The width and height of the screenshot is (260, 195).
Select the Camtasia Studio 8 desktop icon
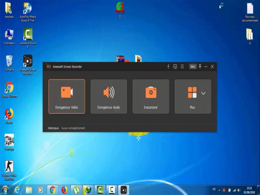click(28, 38)
